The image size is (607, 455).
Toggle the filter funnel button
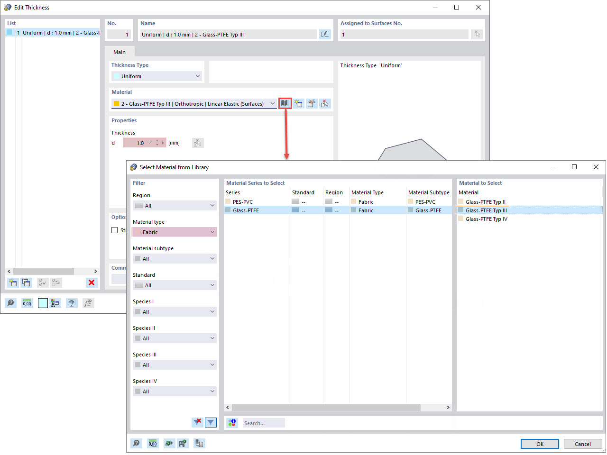(211, 422)
